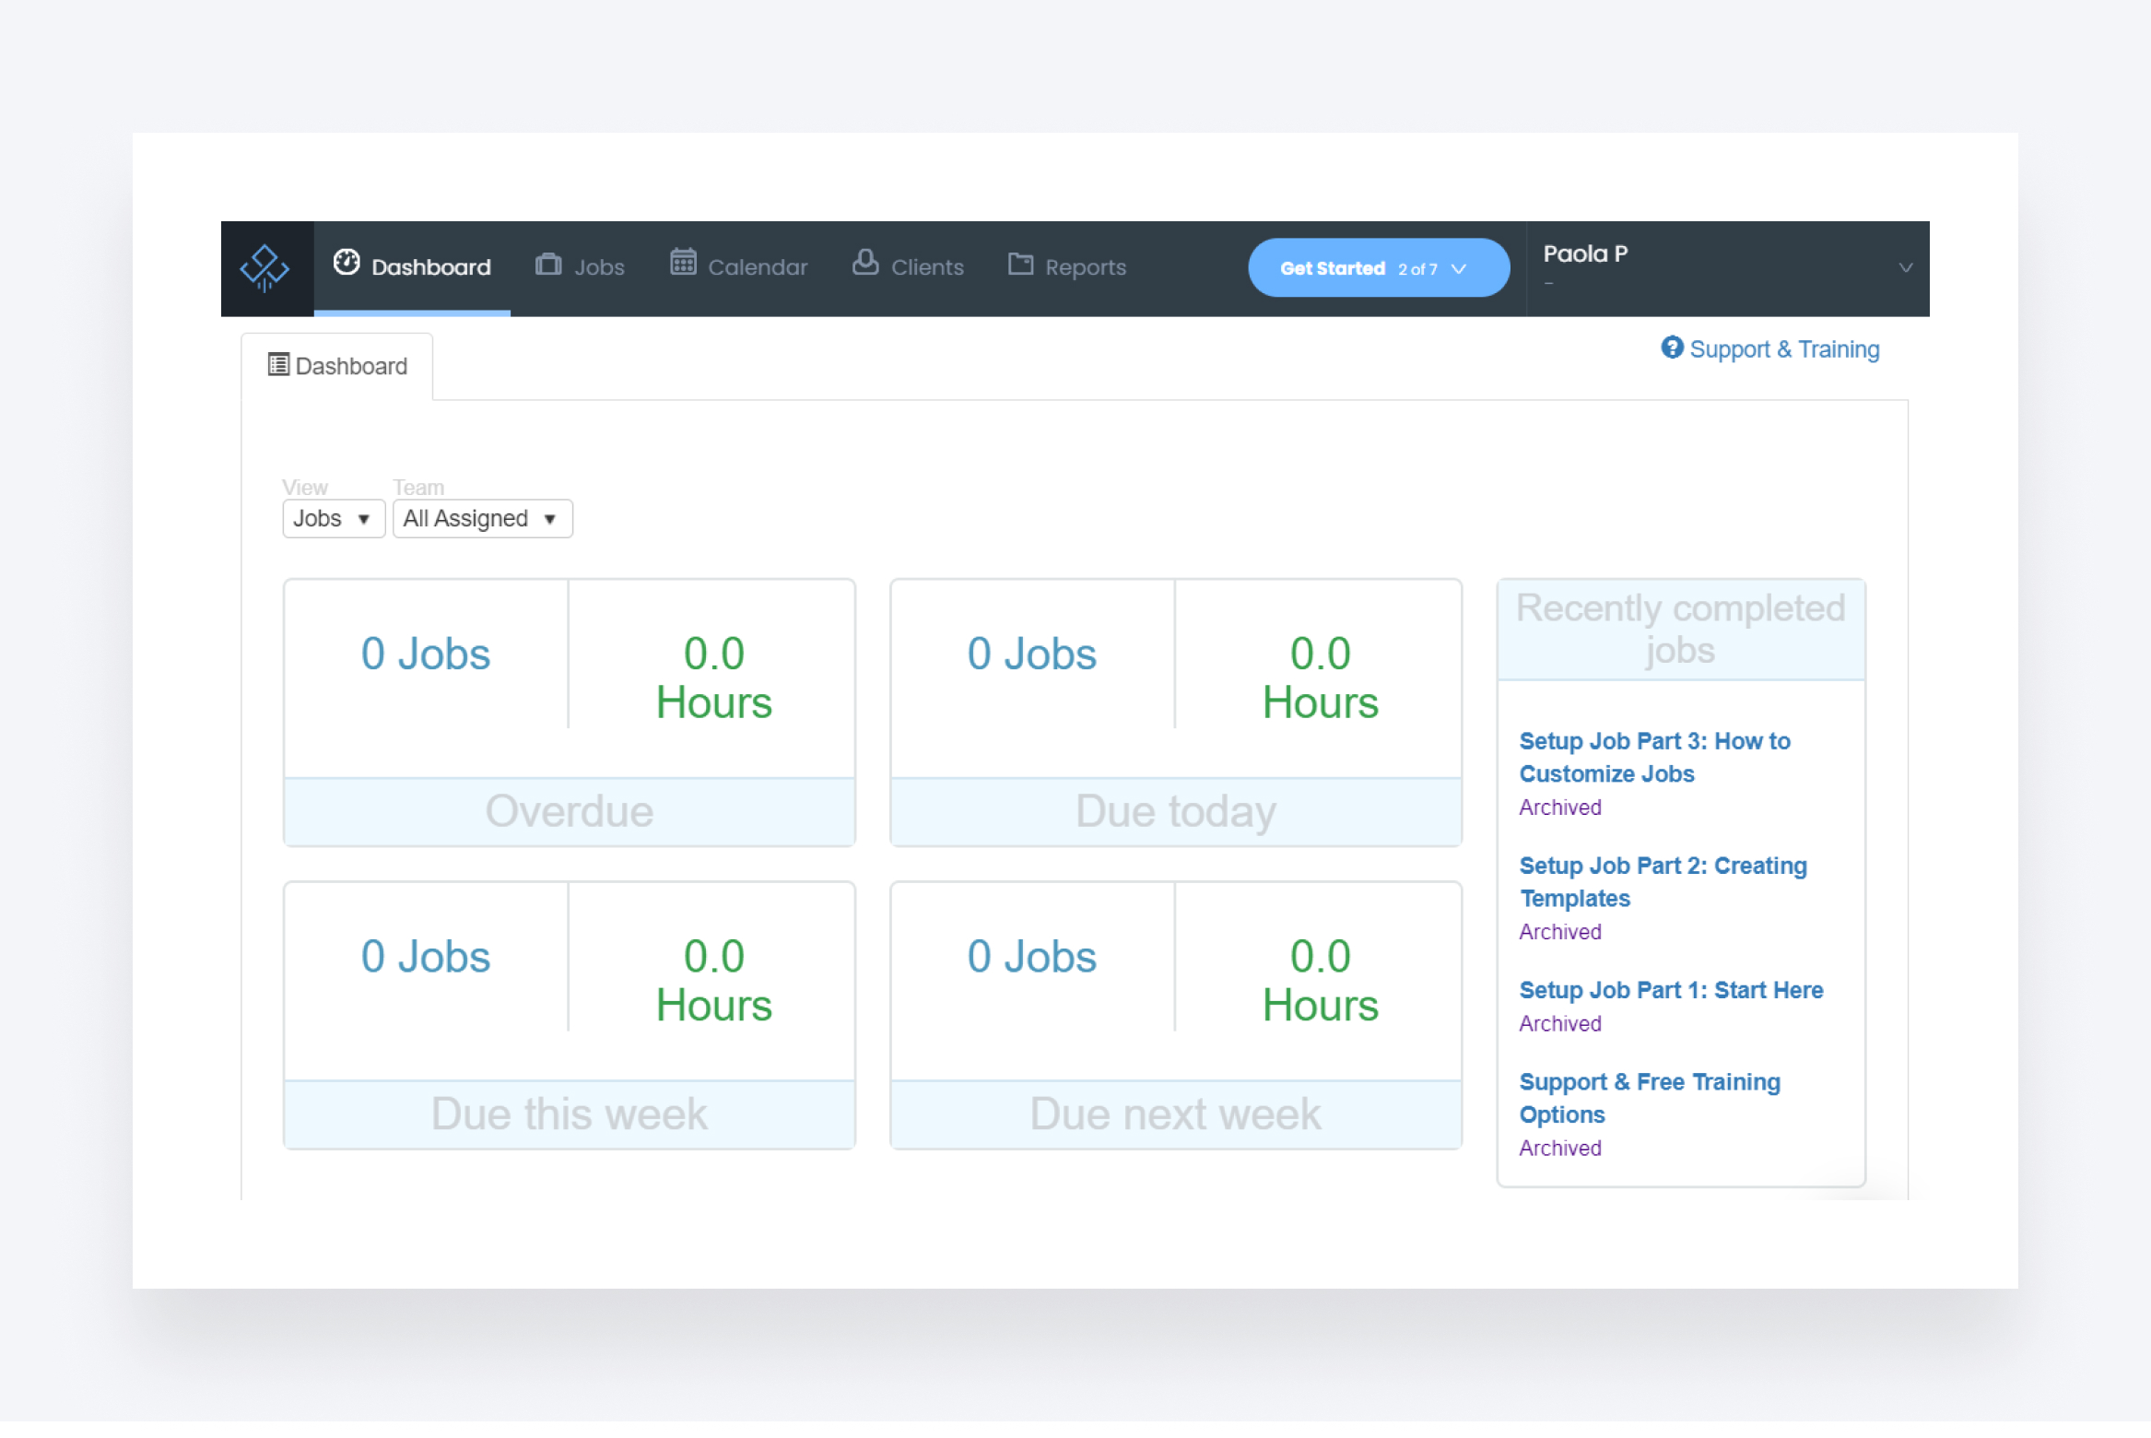This screenshot has width=2151, height=1438.
Task: Open Setup Job Part 1: Start Here
Action: tap(1670, 990)
